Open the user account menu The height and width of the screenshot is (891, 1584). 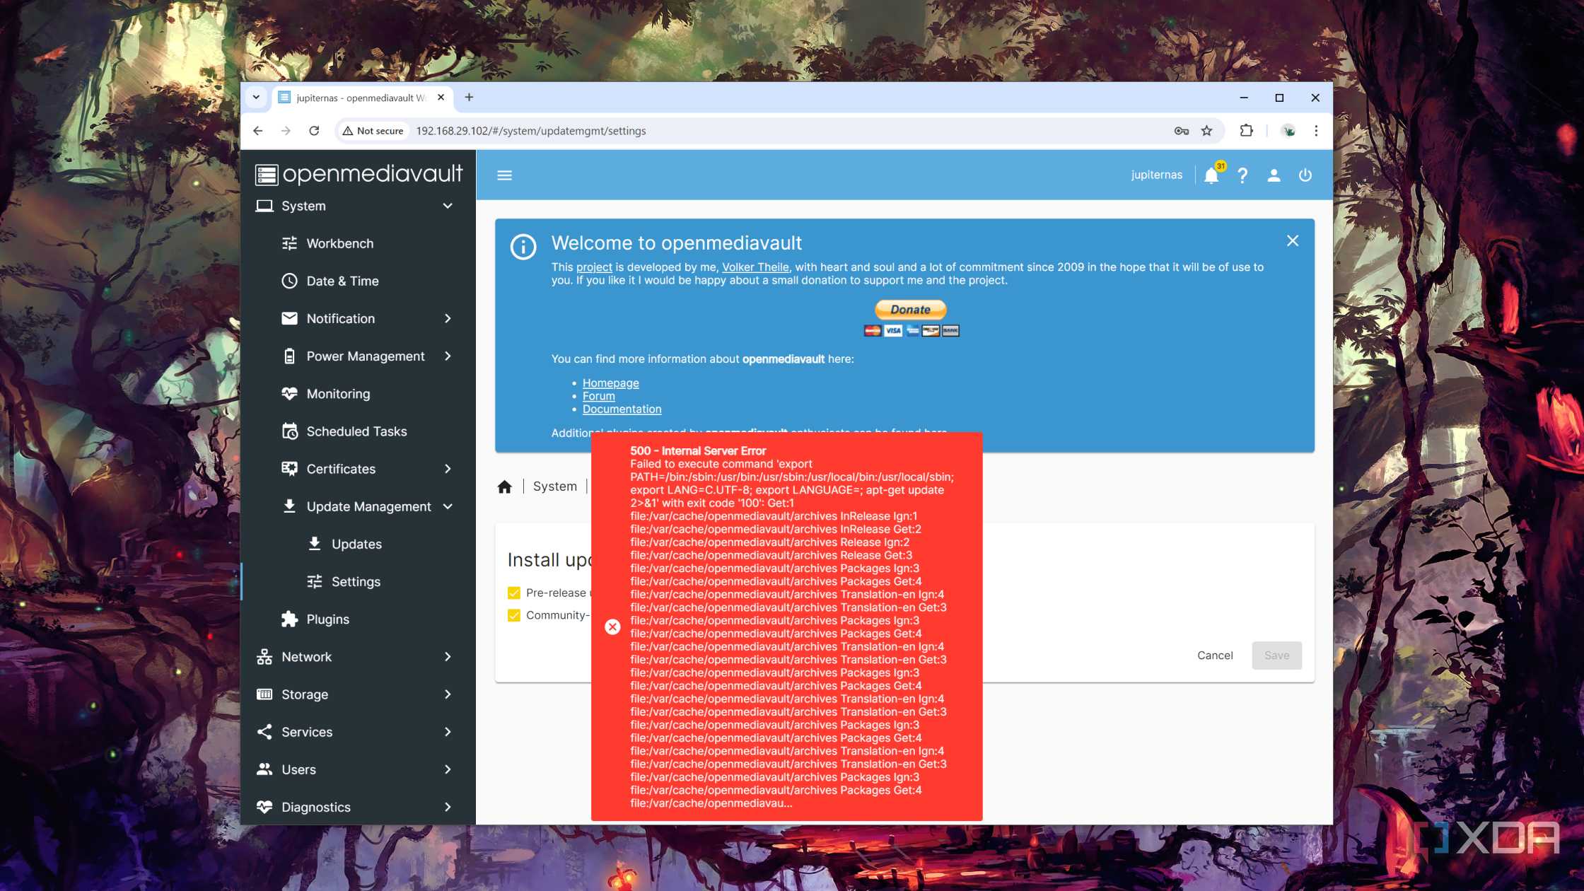pos(1274,175)
